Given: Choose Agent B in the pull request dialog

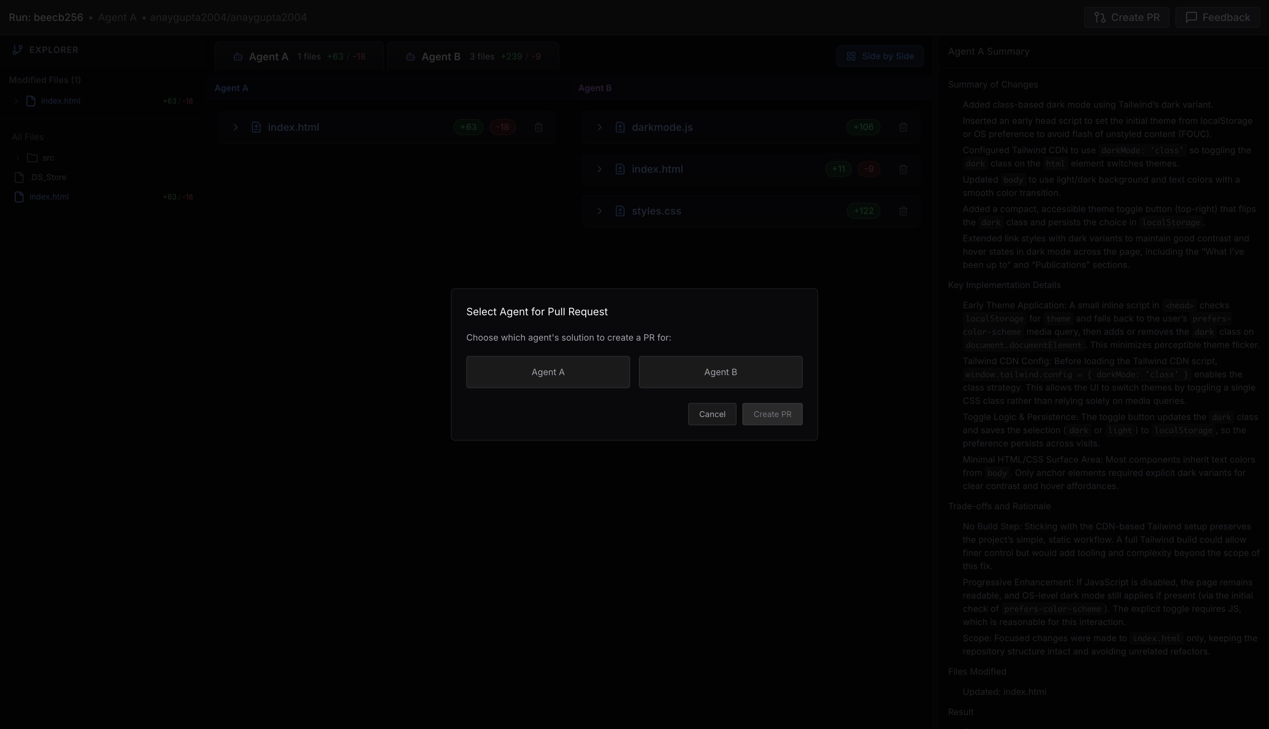Looking at the screenshot, I should [720, 372].
